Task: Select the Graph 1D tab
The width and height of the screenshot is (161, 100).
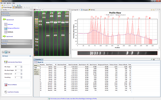Action: (x=76, y=10)
